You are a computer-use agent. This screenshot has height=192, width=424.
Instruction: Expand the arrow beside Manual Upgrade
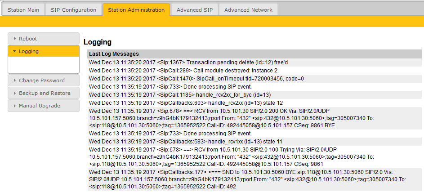[x=15, y=106]
